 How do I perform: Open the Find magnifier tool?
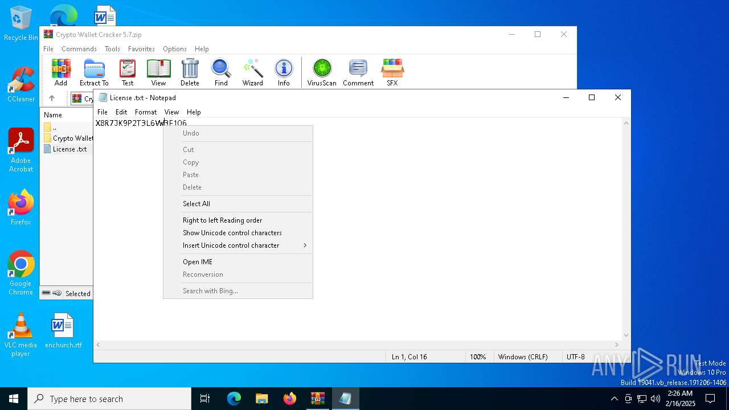[x=221, y=72]
